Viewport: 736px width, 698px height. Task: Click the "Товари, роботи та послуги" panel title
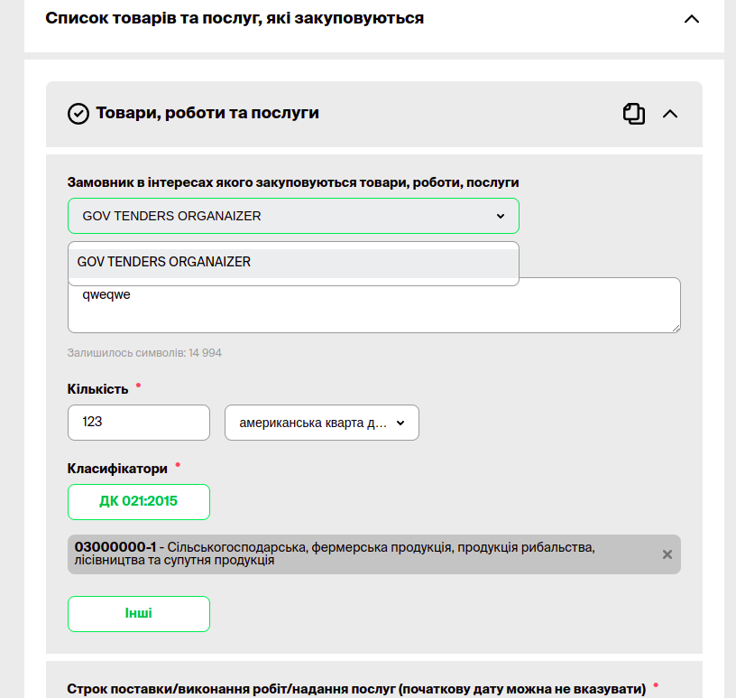coord(207,114)
